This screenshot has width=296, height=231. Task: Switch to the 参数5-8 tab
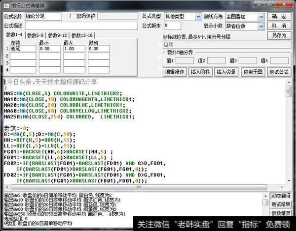[36, 35]
